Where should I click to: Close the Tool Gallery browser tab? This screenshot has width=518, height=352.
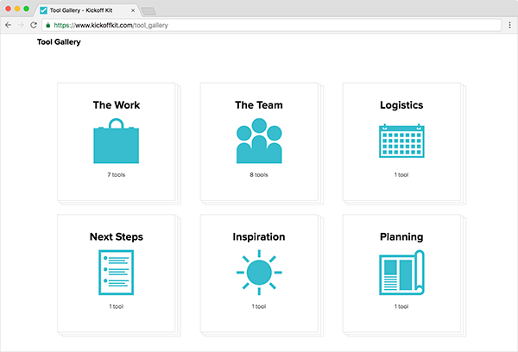click(x=133, y=10)
